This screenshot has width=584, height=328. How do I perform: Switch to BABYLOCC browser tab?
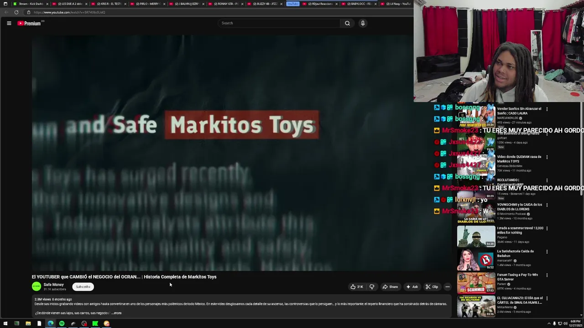tap(360, 4)
